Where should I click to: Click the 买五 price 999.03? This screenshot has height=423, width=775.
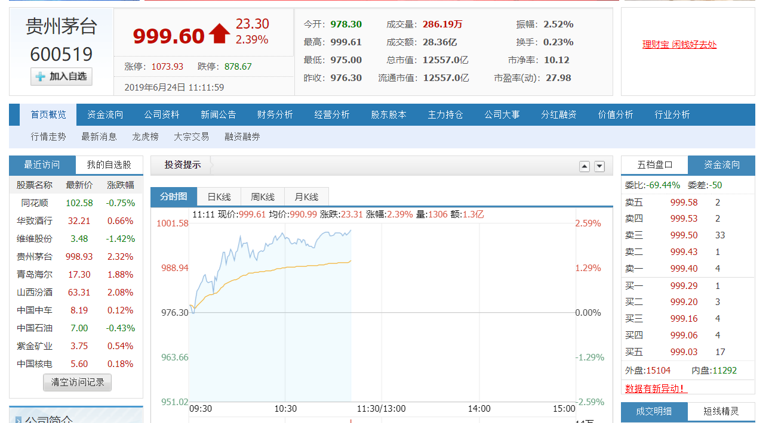pos(684,352)
